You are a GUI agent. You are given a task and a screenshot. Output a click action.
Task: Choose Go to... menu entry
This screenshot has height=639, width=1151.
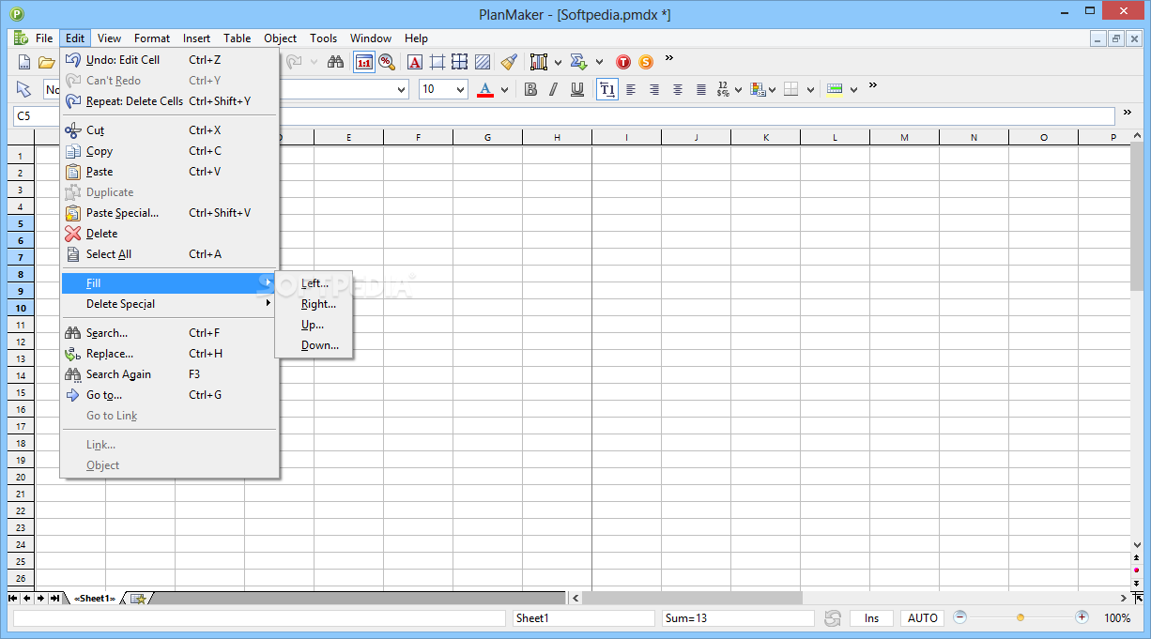170,395
